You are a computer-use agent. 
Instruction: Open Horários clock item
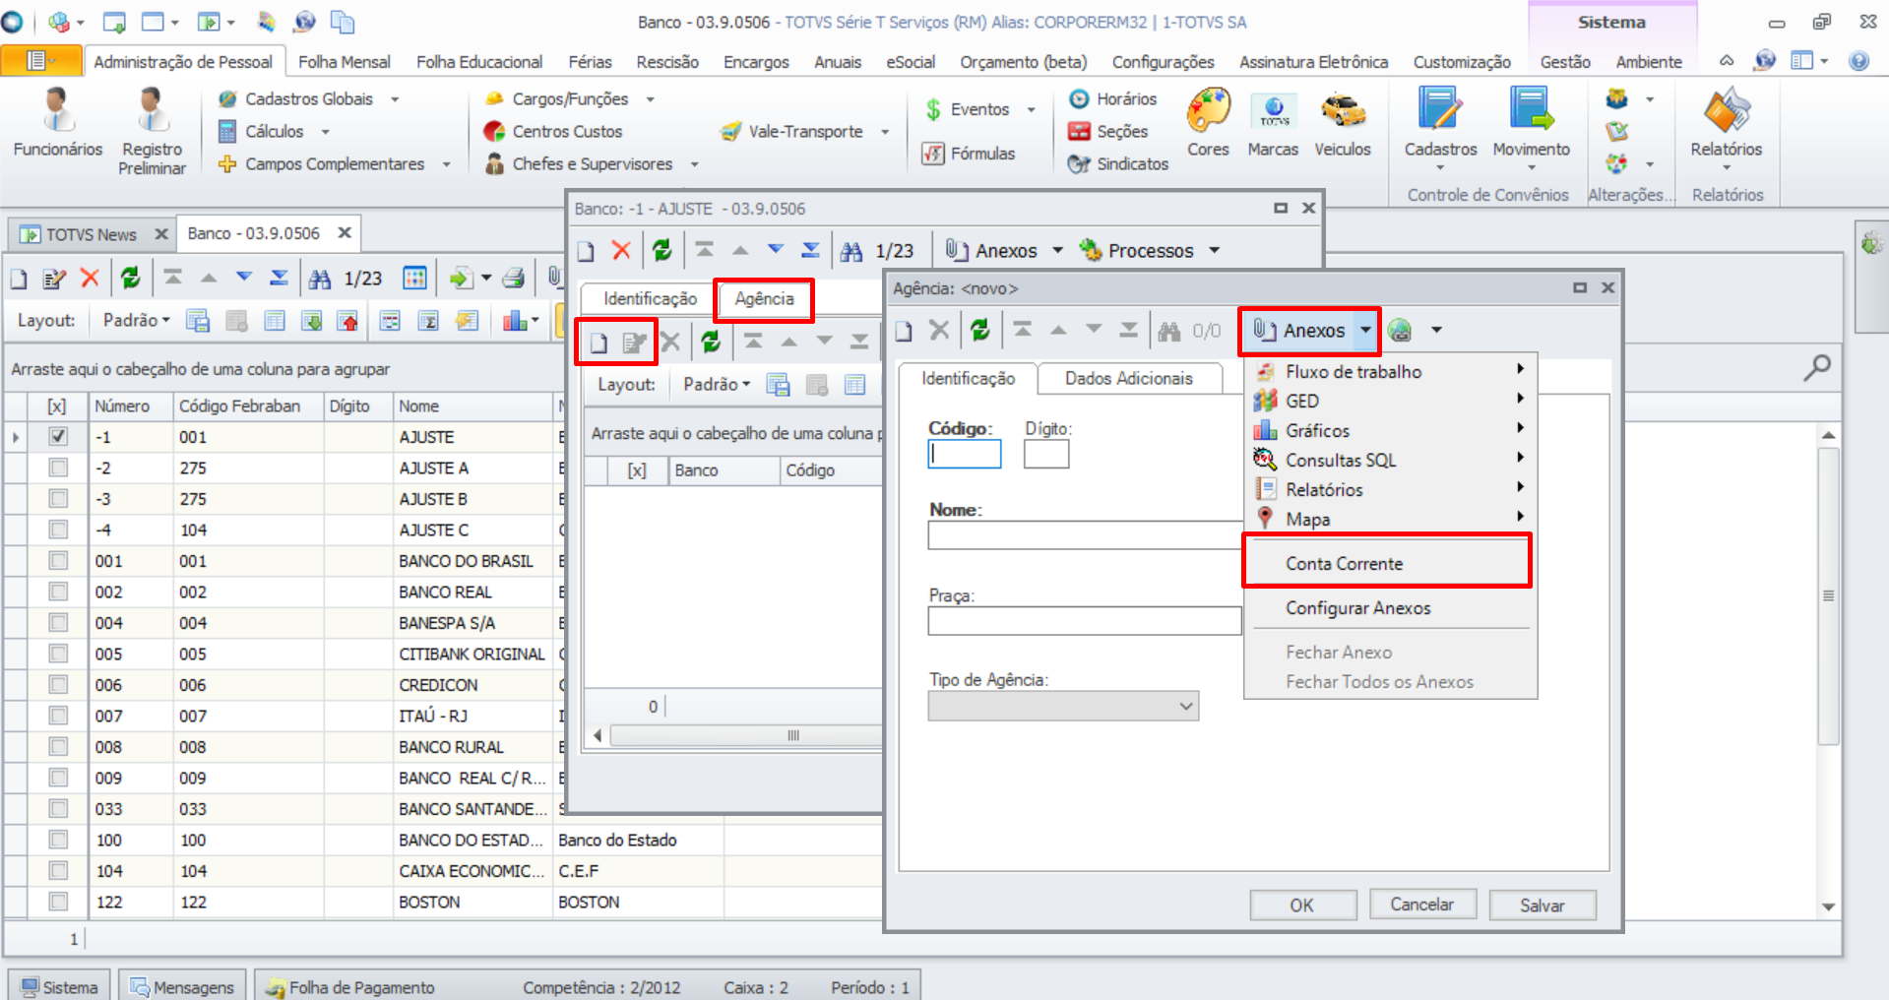pos(1113,98)
